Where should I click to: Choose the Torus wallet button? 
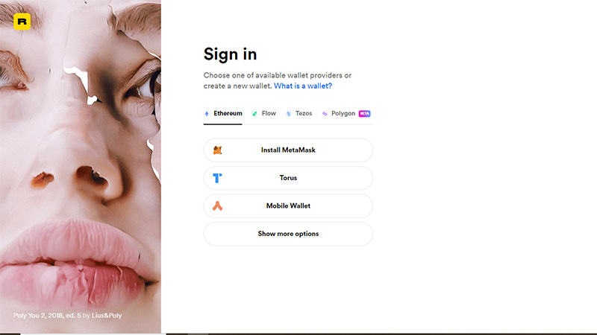coord(288,178)
